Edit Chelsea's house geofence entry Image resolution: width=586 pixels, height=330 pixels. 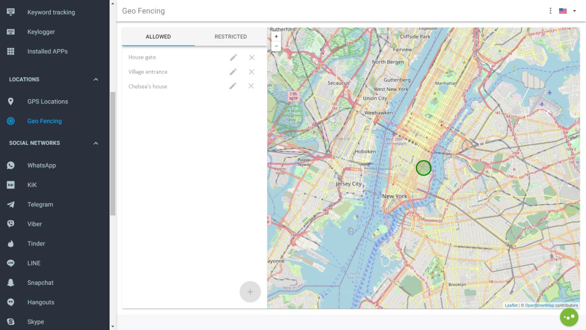[233, 86]
